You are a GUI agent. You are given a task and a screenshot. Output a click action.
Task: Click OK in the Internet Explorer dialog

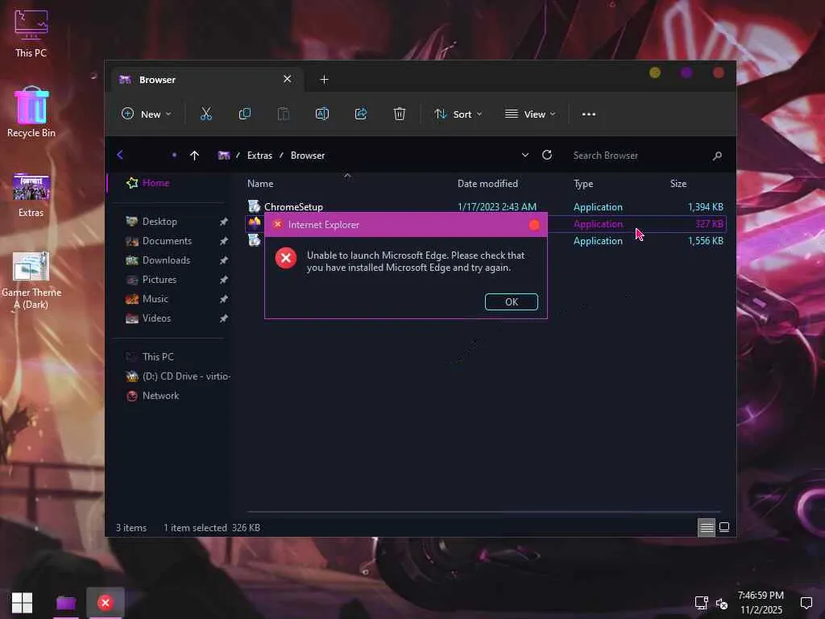click(x=512, y=301)
